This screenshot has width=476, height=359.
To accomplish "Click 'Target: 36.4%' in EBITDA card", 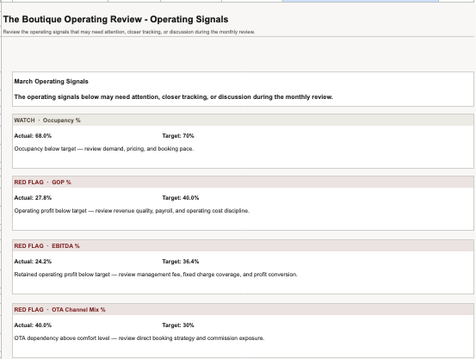I will pyautogui.click(x=180, y=262).
